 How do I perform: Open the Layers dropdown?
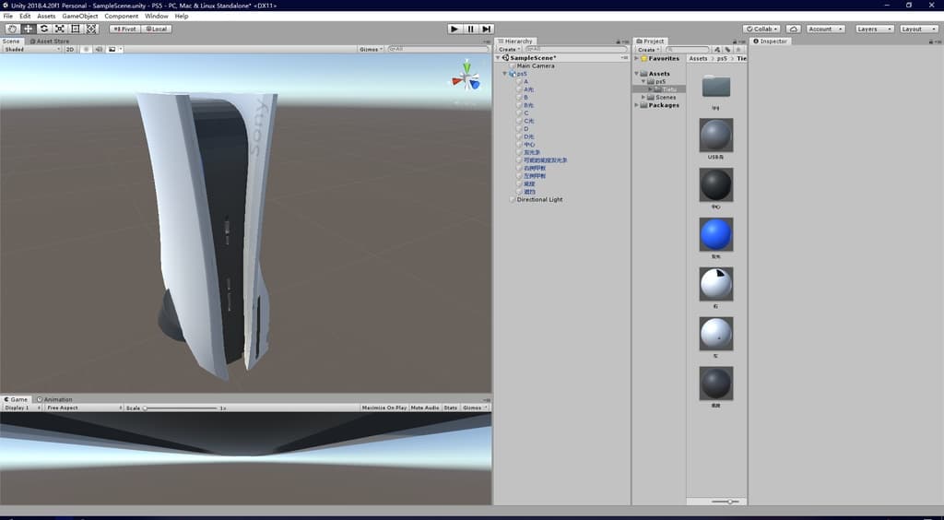[873, 29]
